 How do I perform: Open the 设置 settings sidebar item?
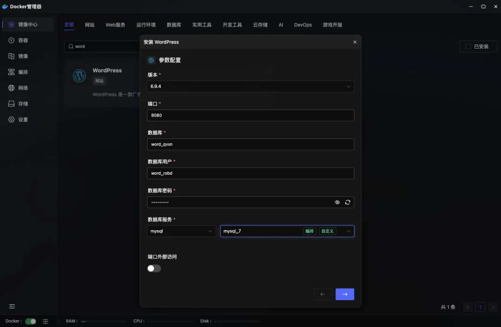(x=28, y=119)
